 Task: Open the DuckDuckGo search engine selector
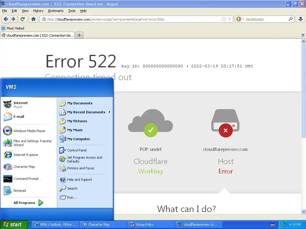point(240,19)
